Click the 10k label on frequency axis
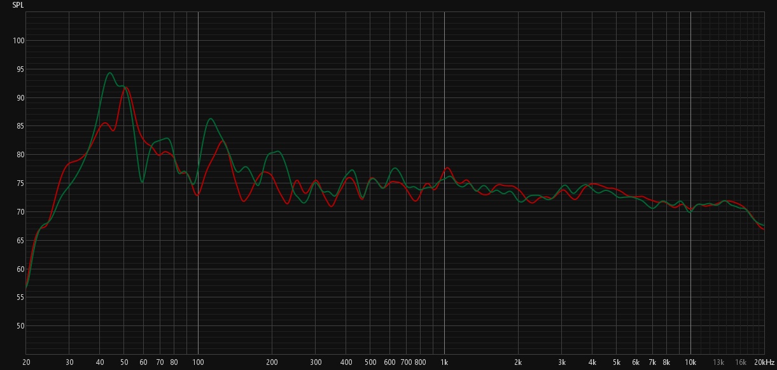Screen dimensions: 777x370 tap(690, 362)
